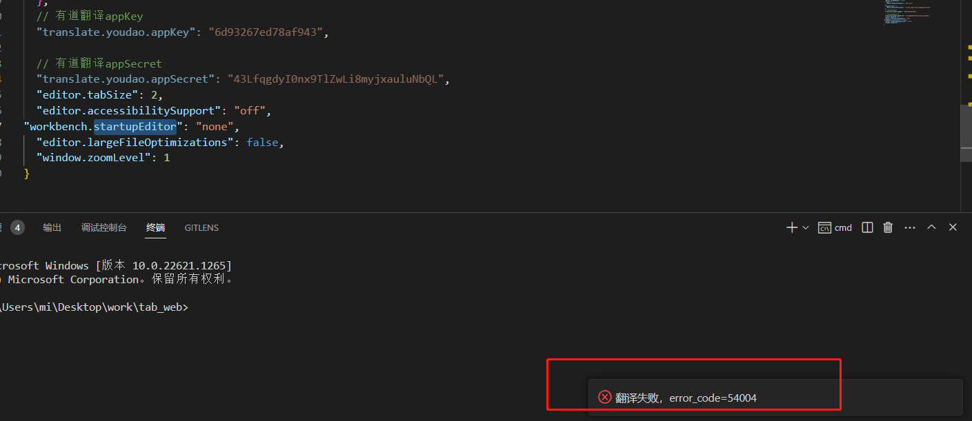Click the highlighted startupEditor text
Image resolution: width=972 pixels, height=421 pixels.
pos(135,126)
